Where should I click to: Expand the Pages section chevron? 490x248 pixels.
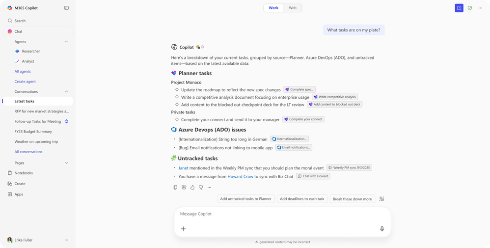[66, 163]
